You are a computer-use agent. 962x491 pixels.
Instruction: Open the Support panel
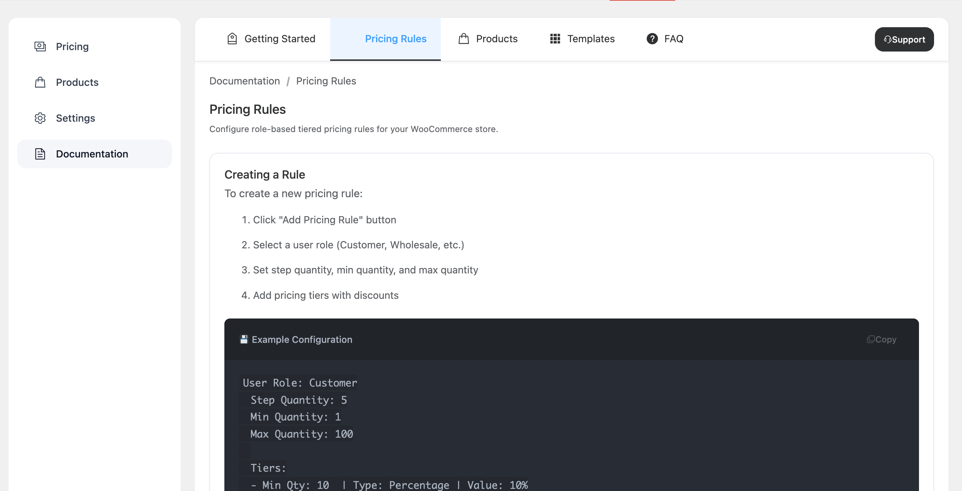coord(904,39)
